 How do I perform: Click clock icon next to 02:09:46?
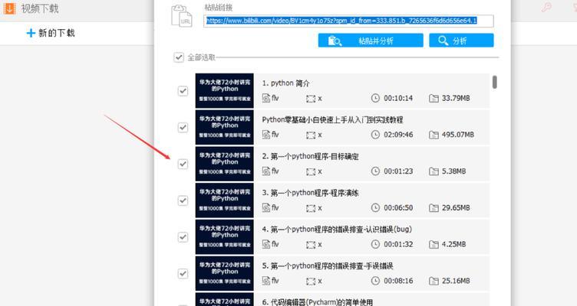pyautogui.click(x=375, y=135)
